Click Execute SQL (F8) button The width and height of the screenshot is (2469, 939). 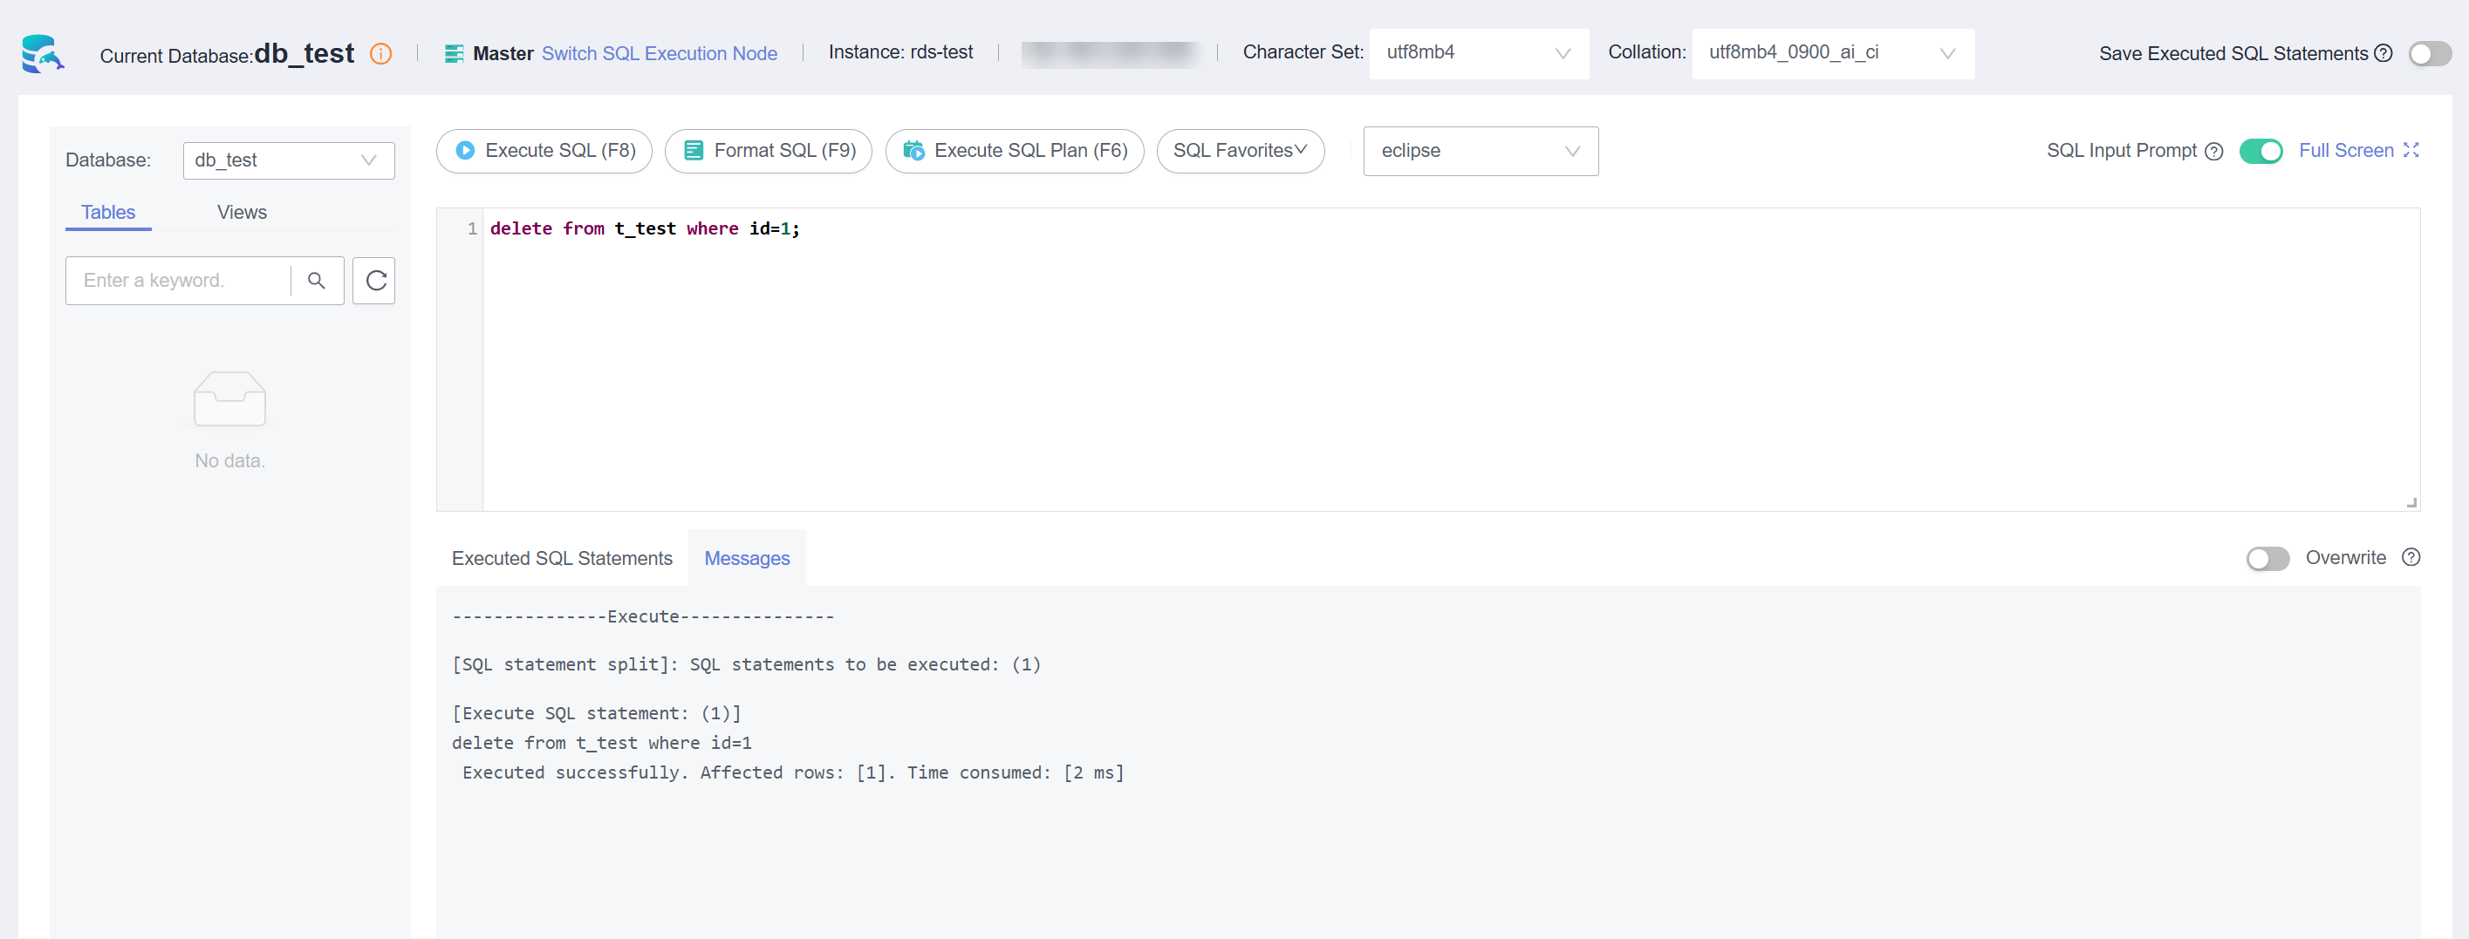coord(544,152)
